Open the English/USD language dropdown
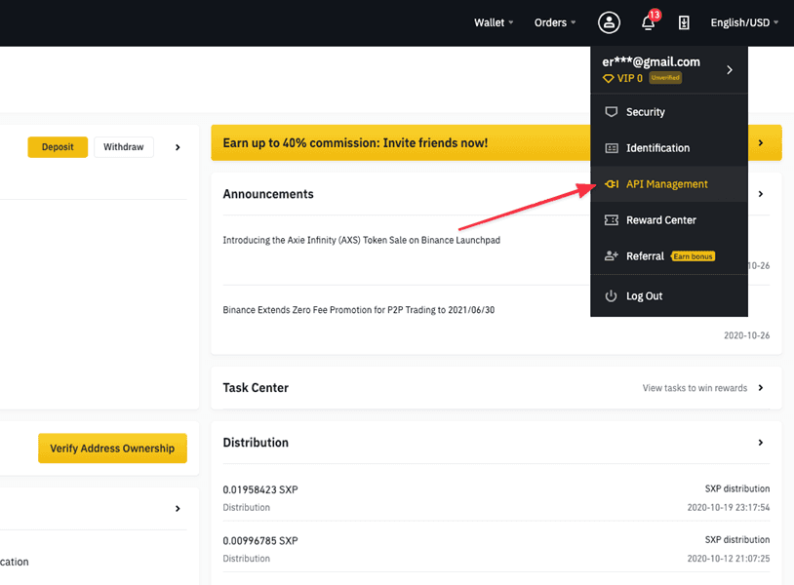 744,22
